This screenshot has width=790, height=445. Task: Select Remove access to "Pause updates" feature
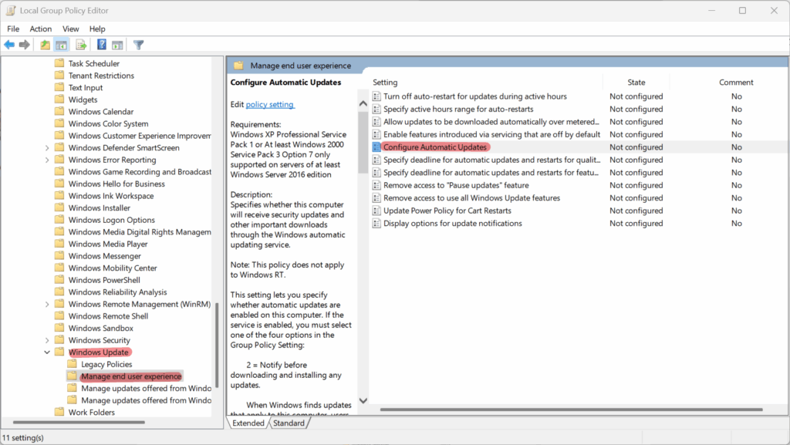click(456, 185)
